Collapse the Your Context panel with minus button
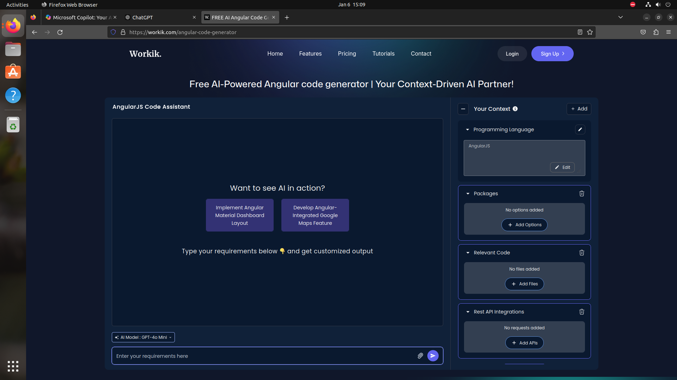Screen dimensions: 677x380 point(463,109)
